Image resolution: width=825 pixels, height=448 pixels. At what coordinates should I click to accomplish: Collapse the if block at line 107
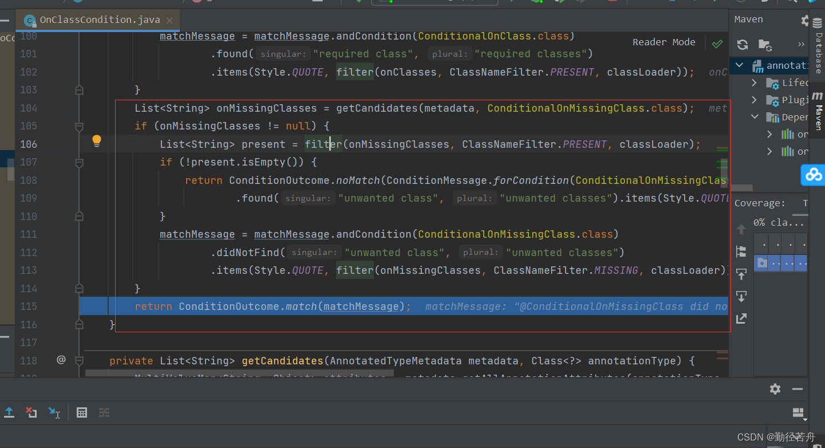[x=80, y=162]
